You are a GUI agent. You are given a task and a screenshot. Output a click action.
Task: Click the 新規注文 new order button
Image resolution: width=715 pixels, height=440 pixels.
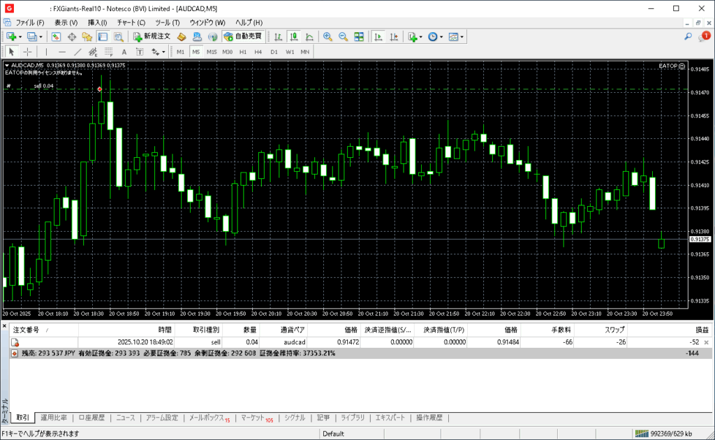(x=152, y=36)
